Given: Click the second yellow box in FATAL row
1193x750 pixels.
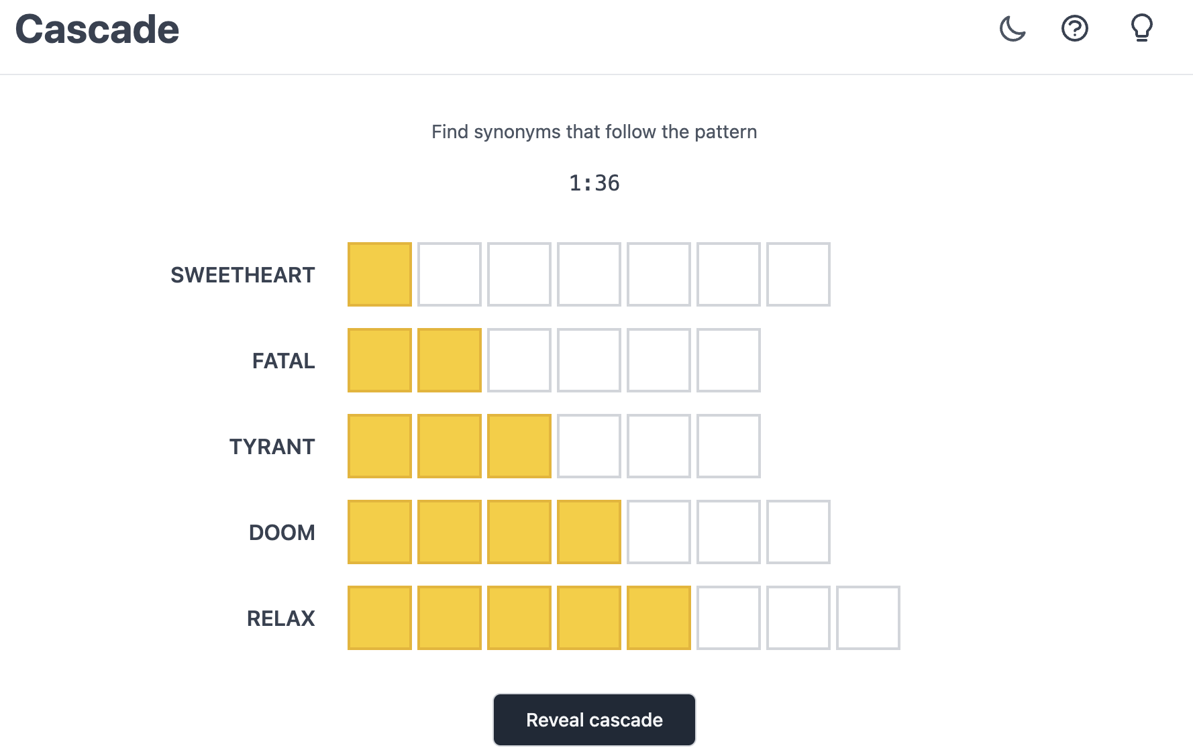Looking at the screenshot, I should [x=450, y=360].
